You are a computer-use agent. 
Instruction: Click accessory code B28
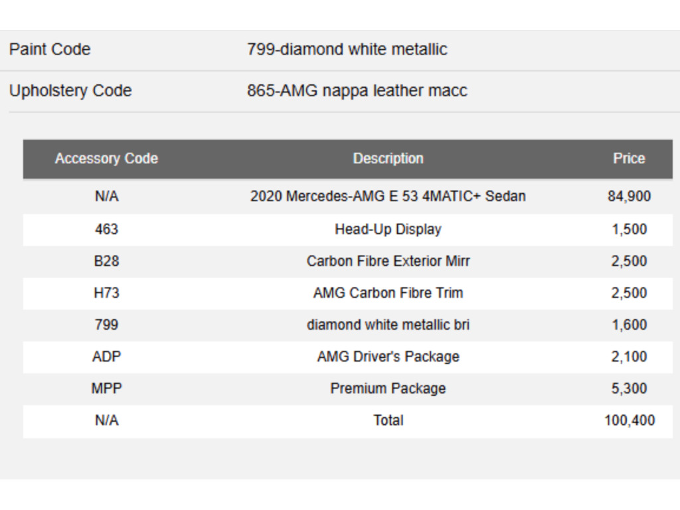[x=106, y=261]
